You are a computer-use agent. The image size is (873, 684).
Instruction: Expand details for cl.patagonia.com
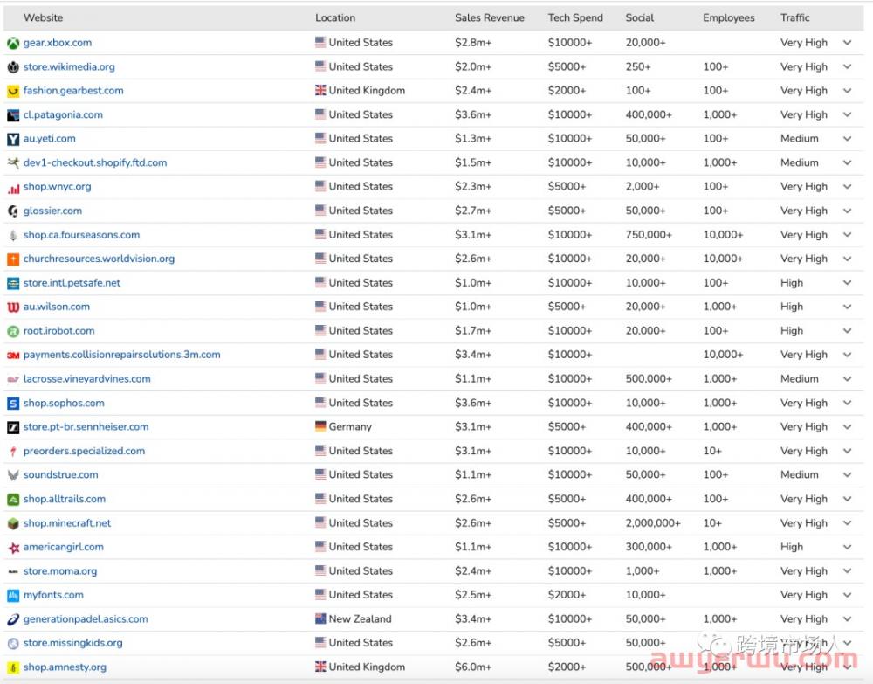tap(847, 114)
